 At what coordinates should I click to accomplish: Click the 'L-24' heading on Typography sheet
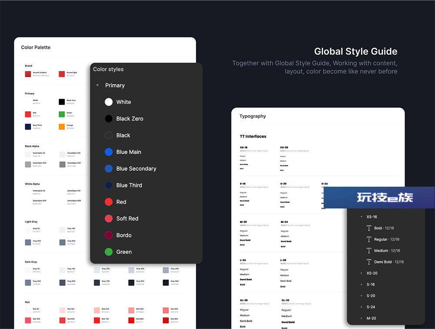point(243,260)
